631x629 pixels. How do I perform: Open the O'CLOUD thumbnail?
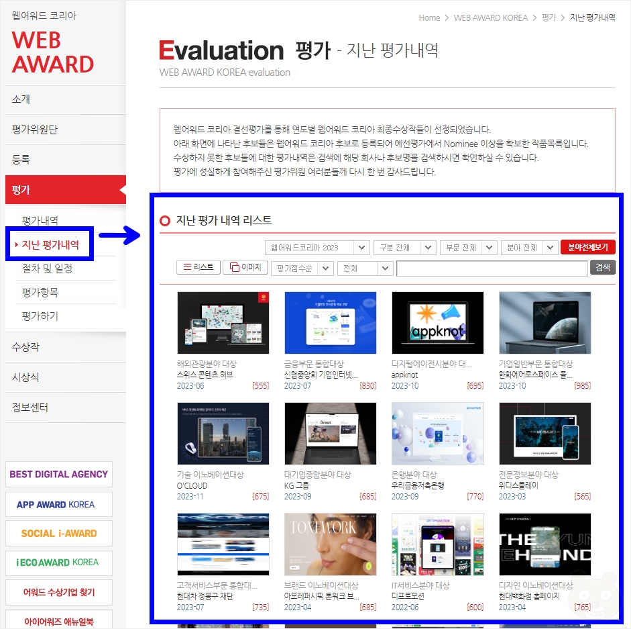[223, 434]
